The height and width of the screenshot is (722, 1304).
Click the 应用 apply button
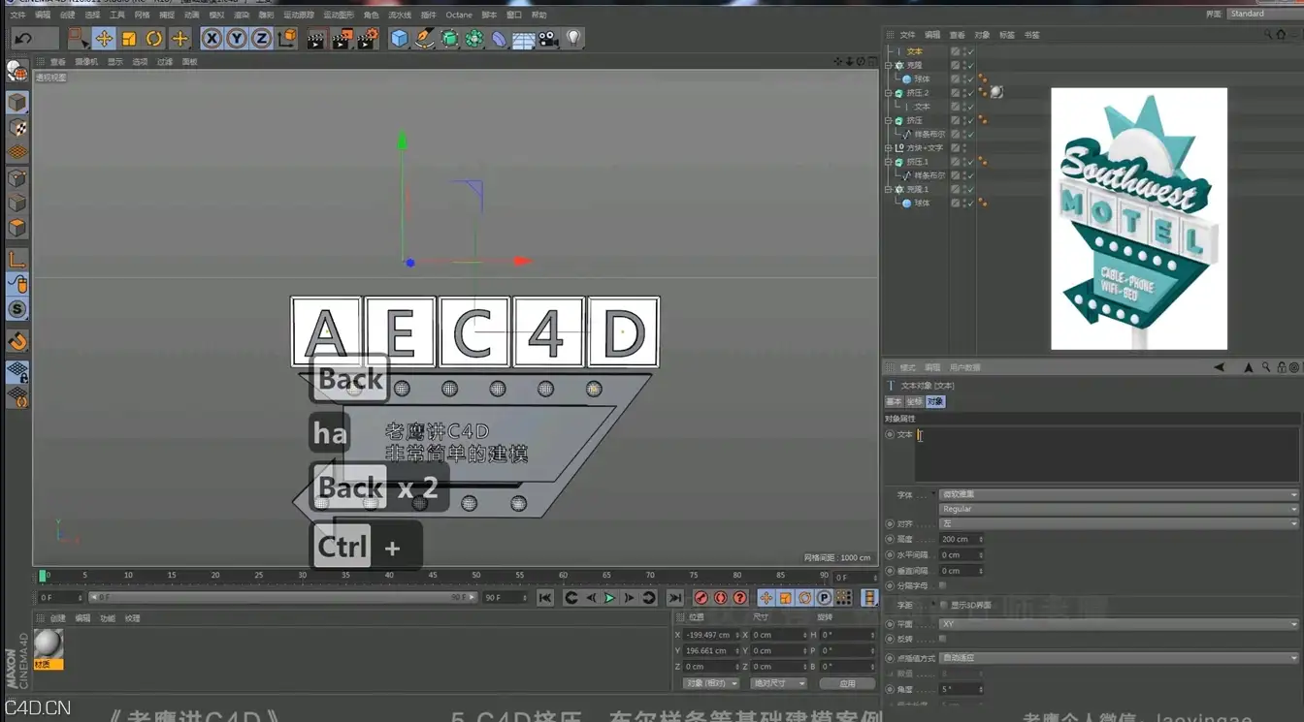(x=846, y=683)
